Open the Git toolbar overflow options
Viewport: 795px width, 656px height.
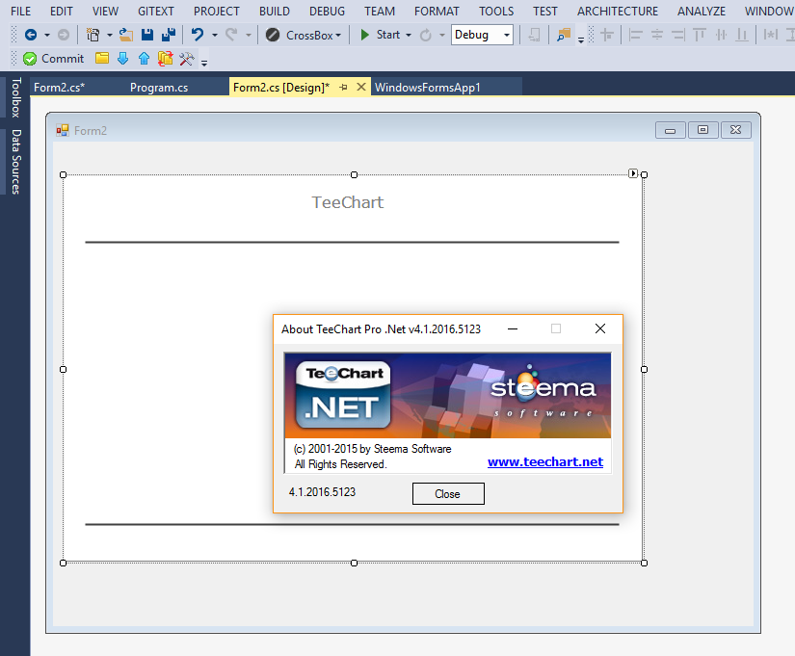click(x=204, y=63)
